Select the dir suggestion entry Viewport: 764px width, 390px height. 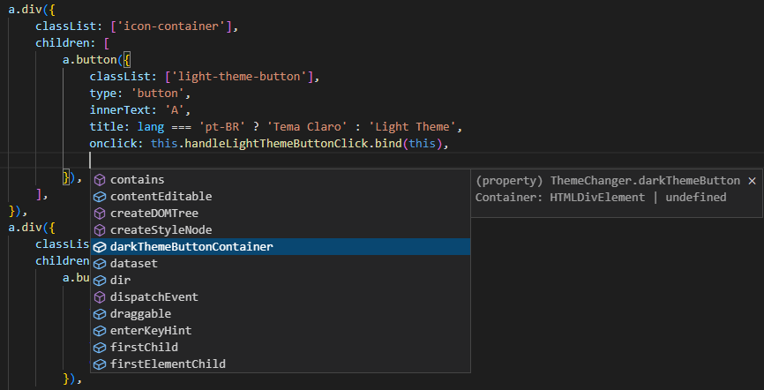pos(281,281)
